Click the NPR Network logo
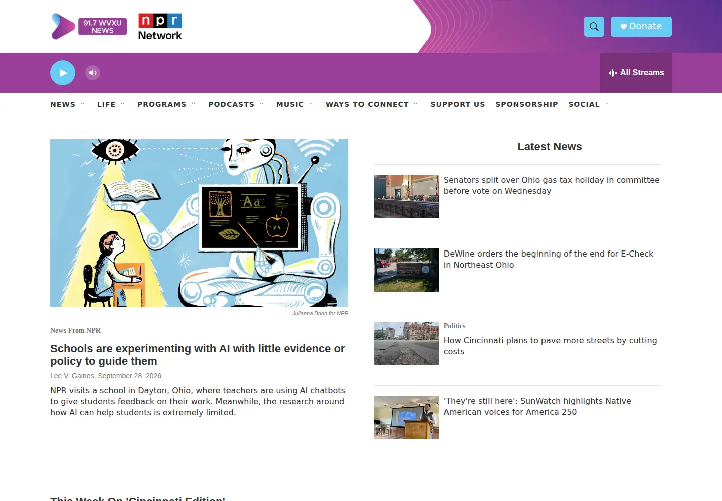This screenshot has height=501, width=722. click(160, 27)
